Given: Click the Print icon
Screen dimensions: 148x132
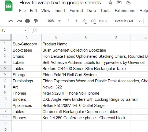Looking at the screenshot, I should click(x=28, y=21).
